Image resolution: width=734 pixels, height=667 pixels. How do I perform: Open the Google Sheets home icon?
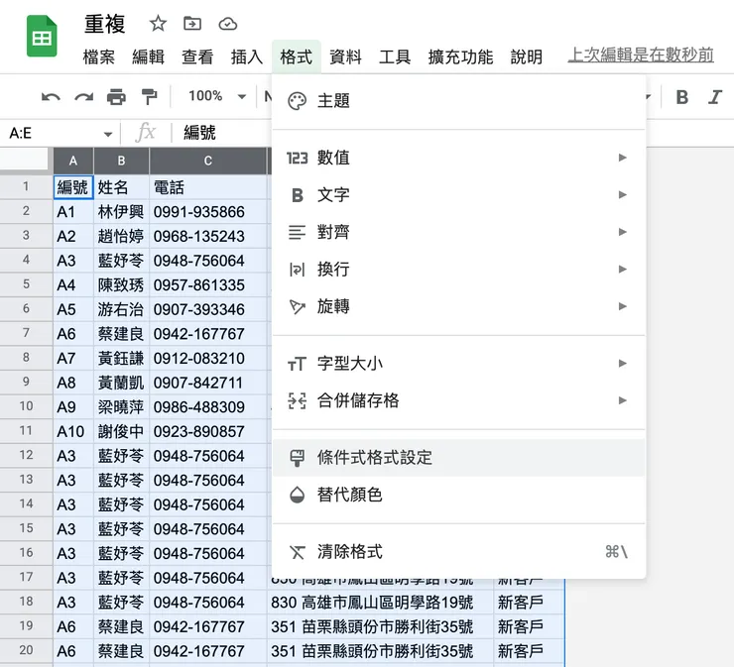pos(42,36)
